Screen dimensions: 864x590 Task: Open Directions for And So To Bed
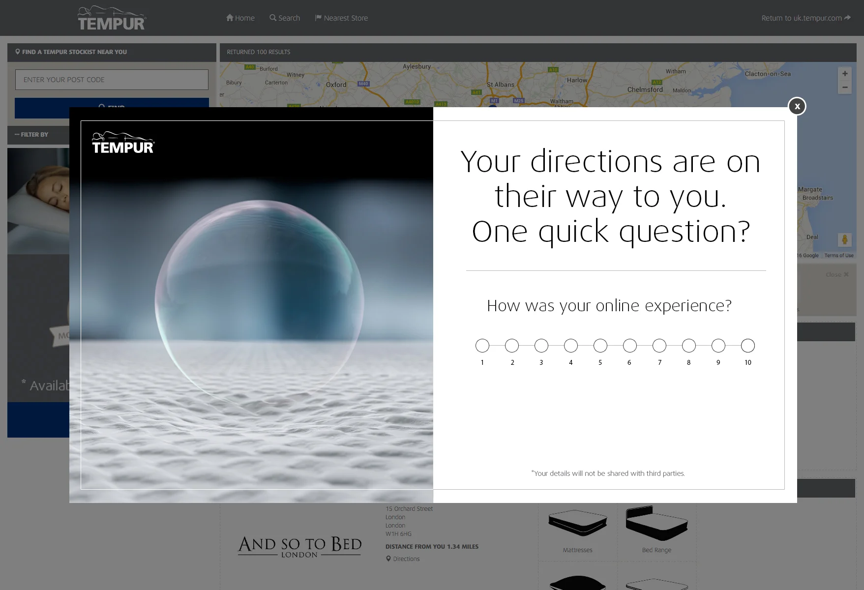(403, 559)
